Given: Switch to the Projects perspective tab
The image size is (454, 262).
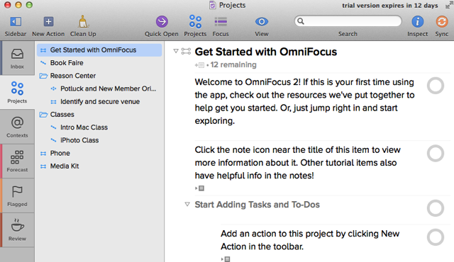Looking at the screenshot, I should (x=17, y=93).
